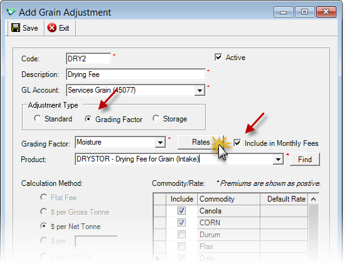Viewport: 347px width, 266px height.
Task: Click the Save floppy disk icon
Action: click(x=16, y=28)
